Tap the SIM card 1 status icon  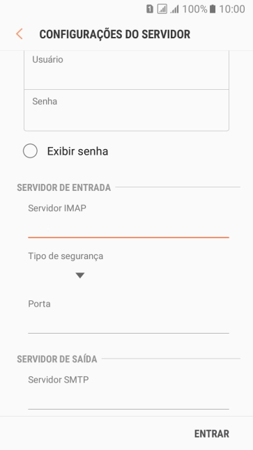[x=149, y=9]
